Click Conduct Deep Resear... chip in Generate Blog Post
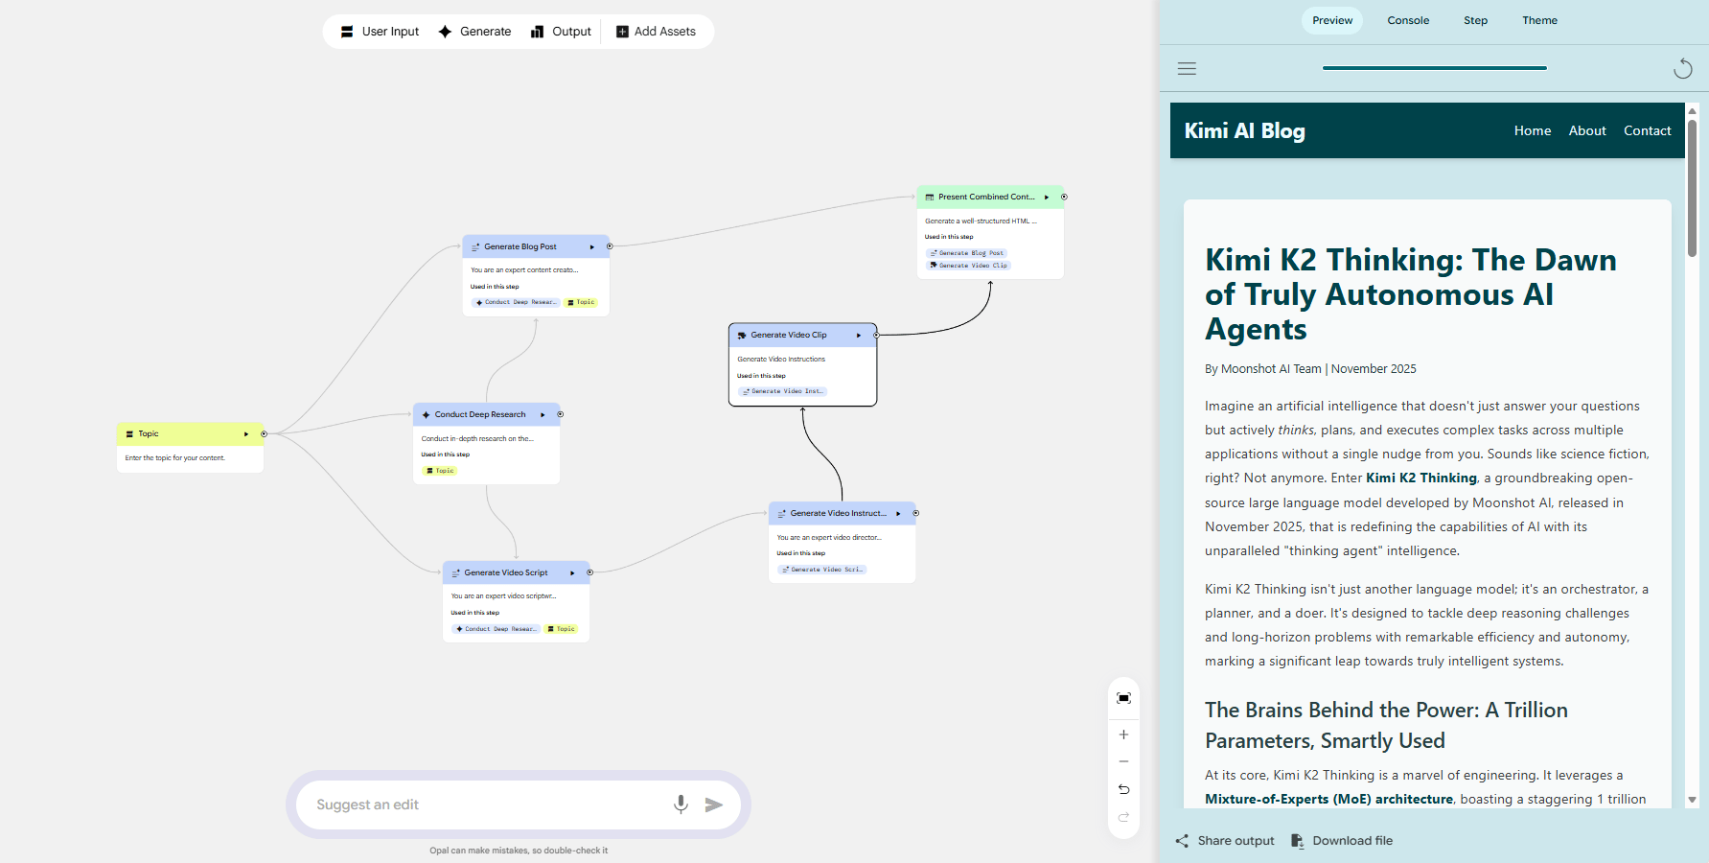The image size is (1709, 863). 516,303
